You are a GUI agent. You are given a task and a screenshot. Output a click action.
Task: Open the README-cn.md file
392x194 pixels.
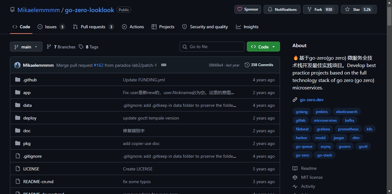click(38, 182)
